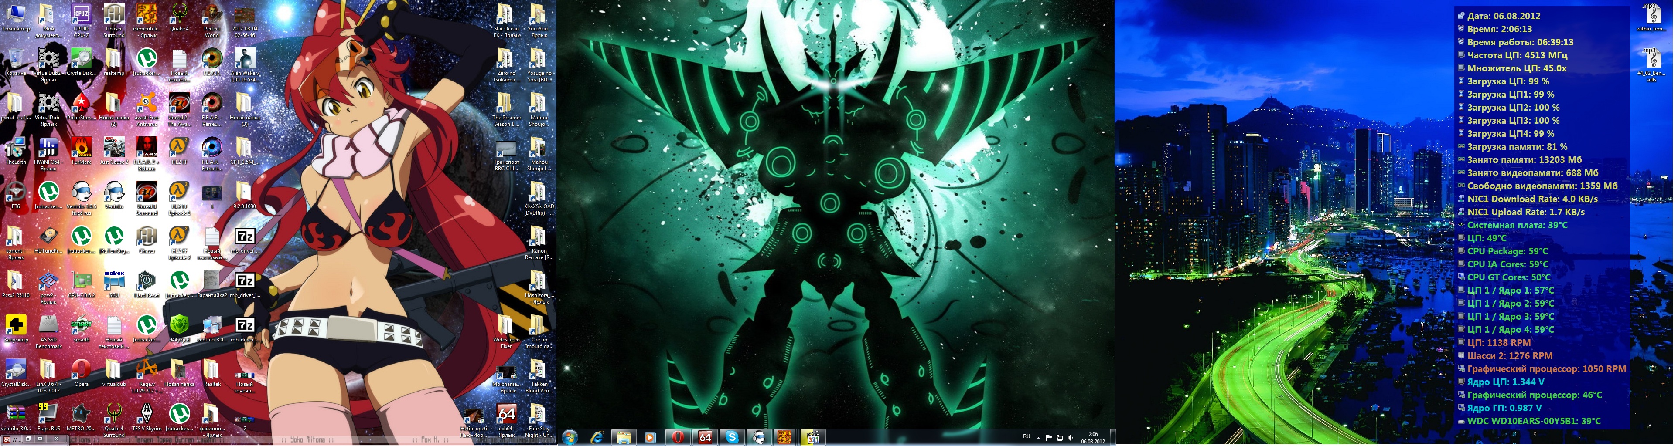Click the volume speaker tray icon
The height and width of the screenshot is (446, 1678).
pyautogui.click(x=1070, y=438)
